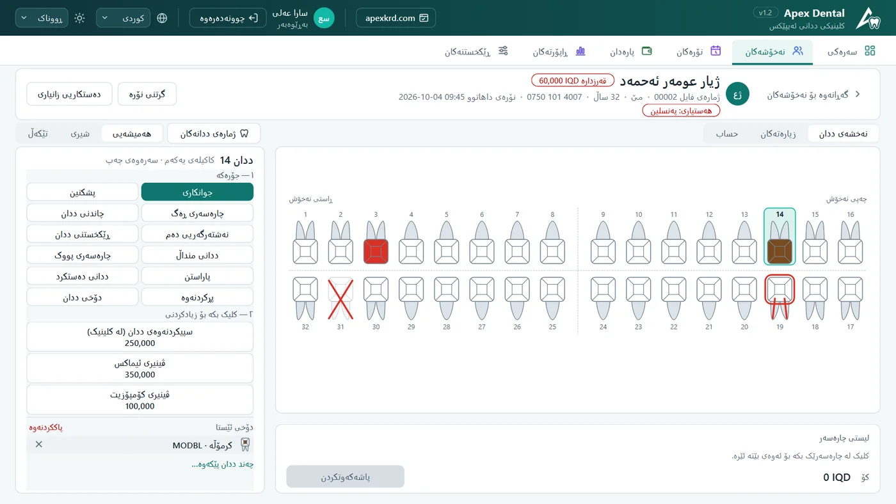Click گرتنی نۆرە button
The height and width of the screenshot is (504, 896).
coord(147,94)
